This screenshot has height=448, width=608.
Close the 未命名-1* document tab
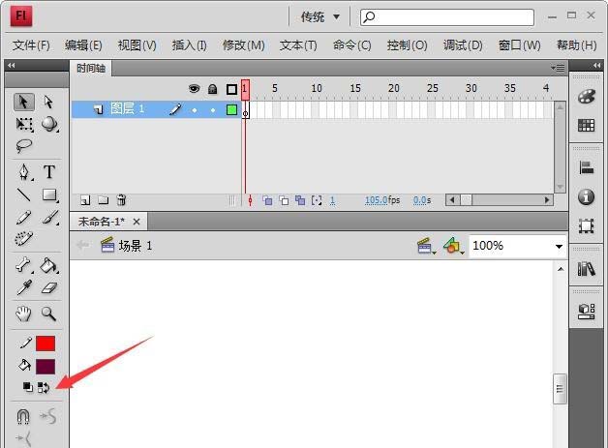point(137,222)
